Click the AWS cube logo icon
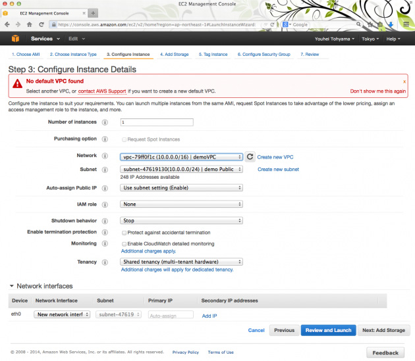415x361 pixels. (x=15, y=39)
